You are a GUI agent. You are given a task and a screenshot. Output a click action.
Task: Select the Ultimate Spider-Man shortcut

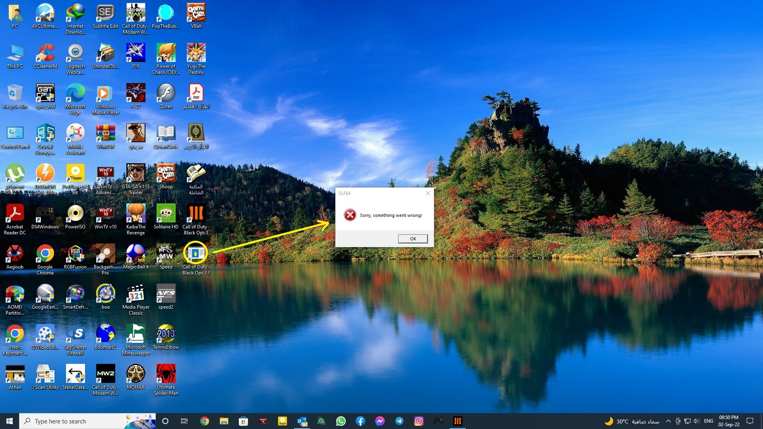click(x=166, y=380)
